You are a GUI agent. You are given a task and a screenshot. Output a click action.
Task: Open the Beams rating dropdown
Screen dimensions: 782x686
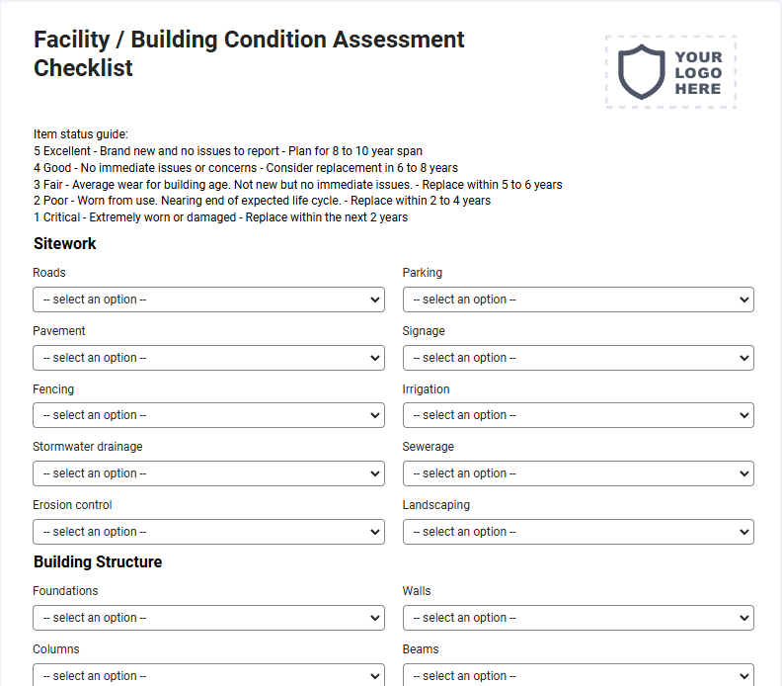578,675
